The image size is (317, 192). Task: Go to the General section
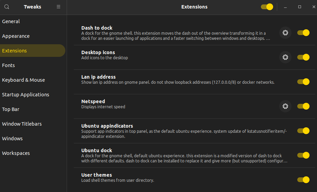click(33, 21)
